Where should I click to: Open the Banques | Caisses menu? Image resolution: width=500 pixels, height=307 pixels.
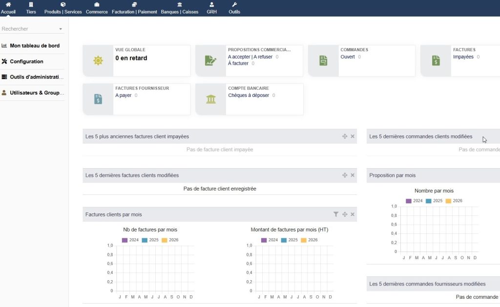click(x=180, y=8)
